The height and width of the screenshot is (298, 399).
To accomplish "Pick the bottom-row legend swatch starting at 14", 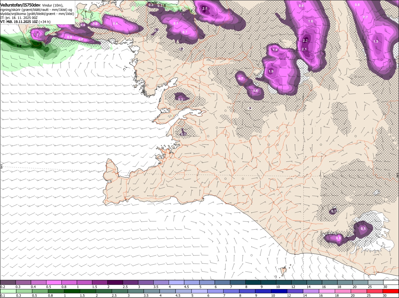I will 311,291.
